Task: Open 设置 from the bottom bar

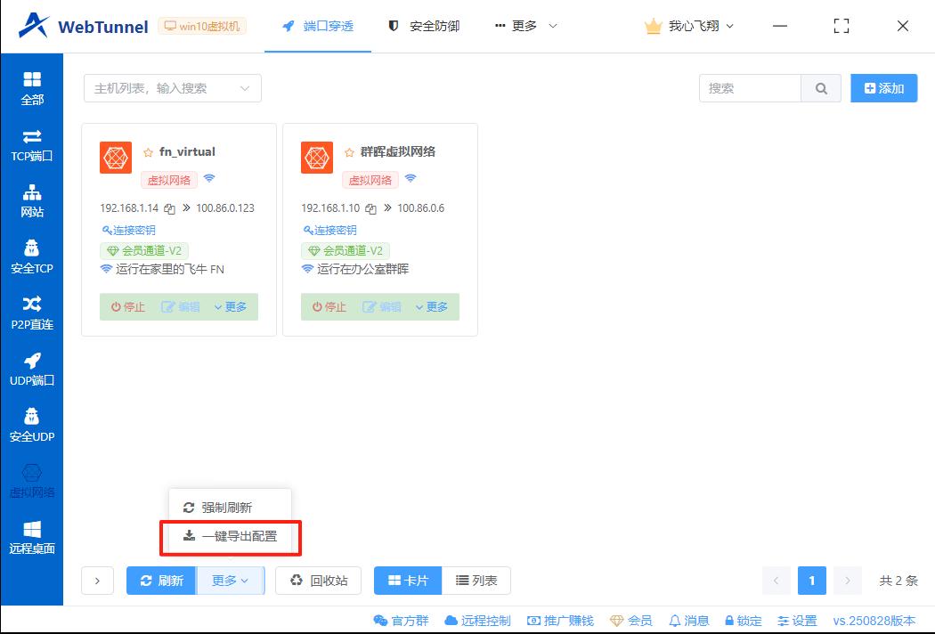Action: (797, 621)
